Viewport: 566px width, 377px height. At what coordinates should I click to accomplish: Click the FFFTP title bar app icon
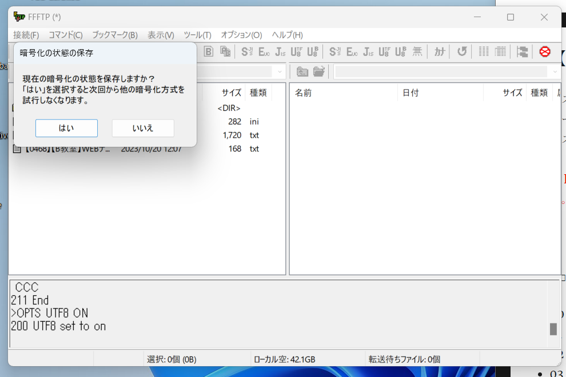pyautogui.click(x=19, y=17)
